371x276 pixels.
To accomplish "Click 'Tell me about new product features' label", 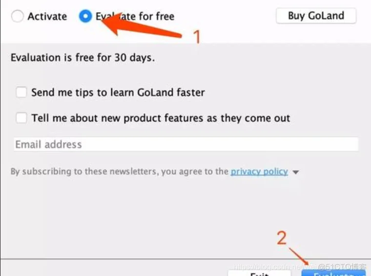I will [x=161, y=118].
